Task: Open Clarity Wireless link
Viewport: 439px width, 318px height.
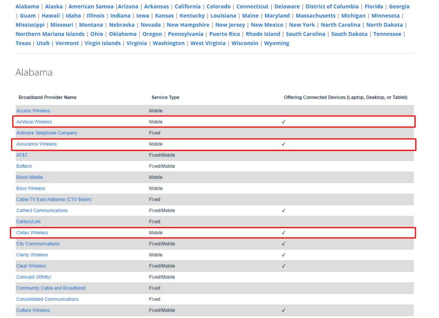Action: coord(32,255)
